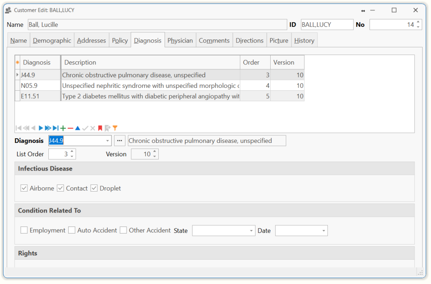Go to next diagnosis record
Screen dimensions: 431x284
click(41, 128)
